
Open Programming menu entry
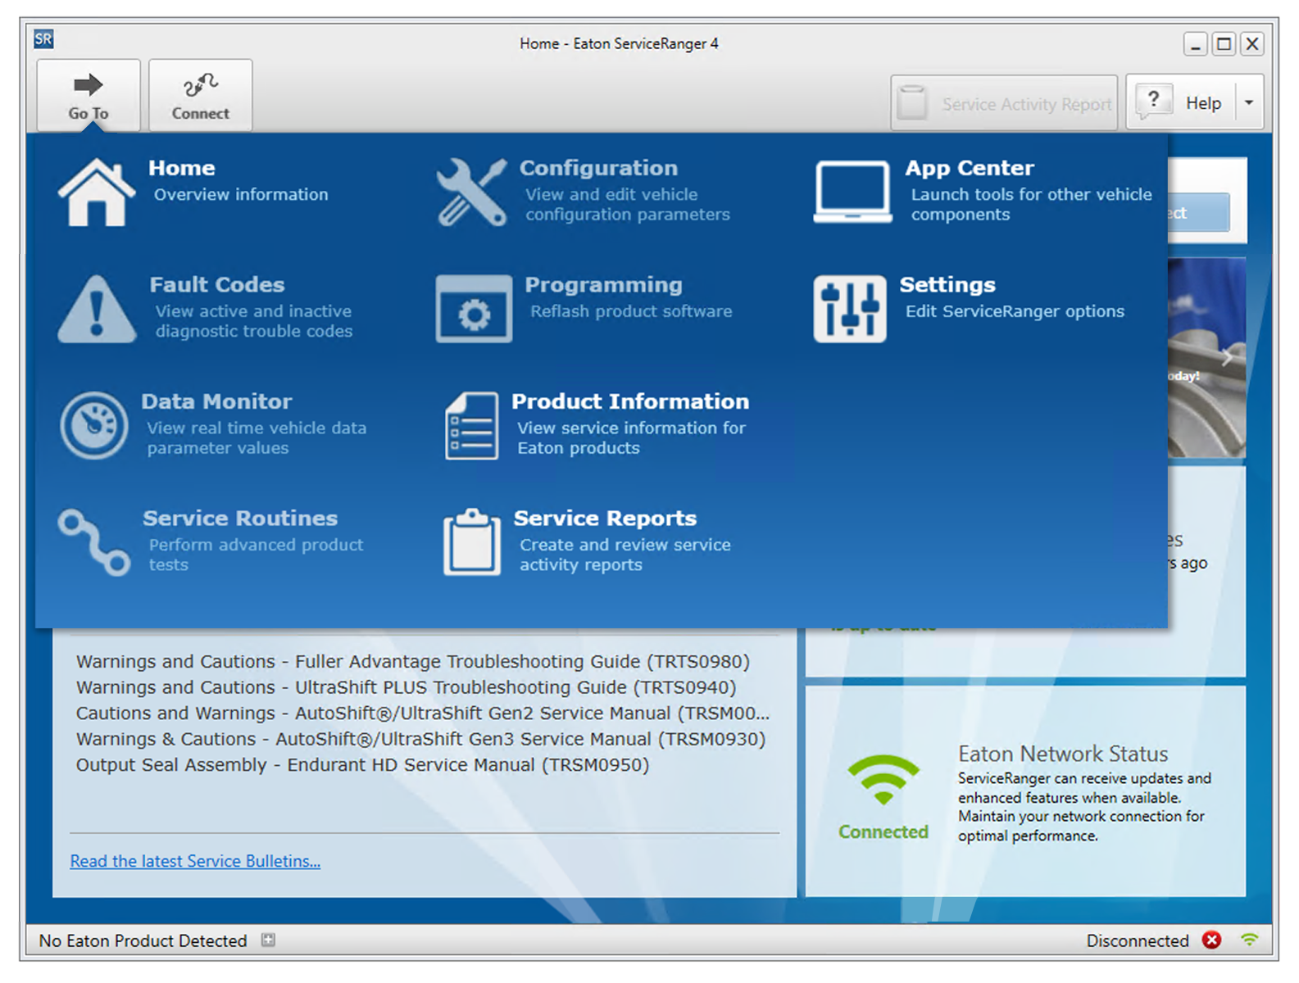(584, 309)
